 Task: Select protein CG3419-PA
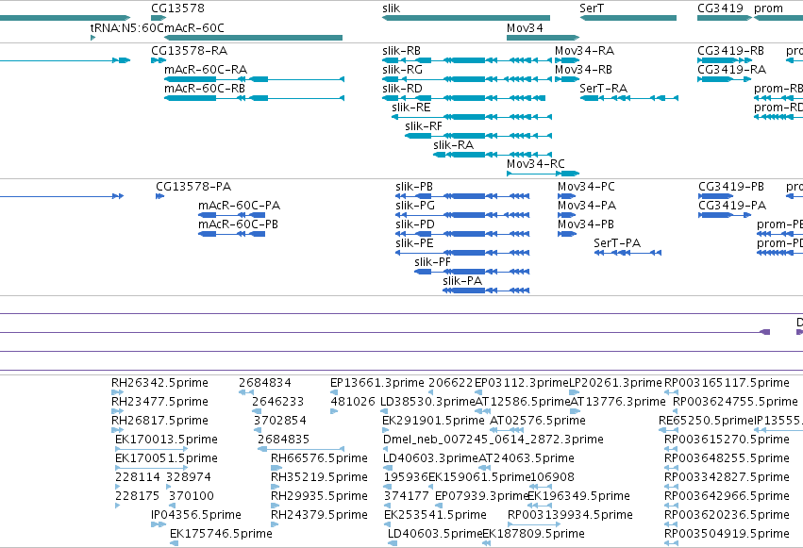tap(724, 215)
